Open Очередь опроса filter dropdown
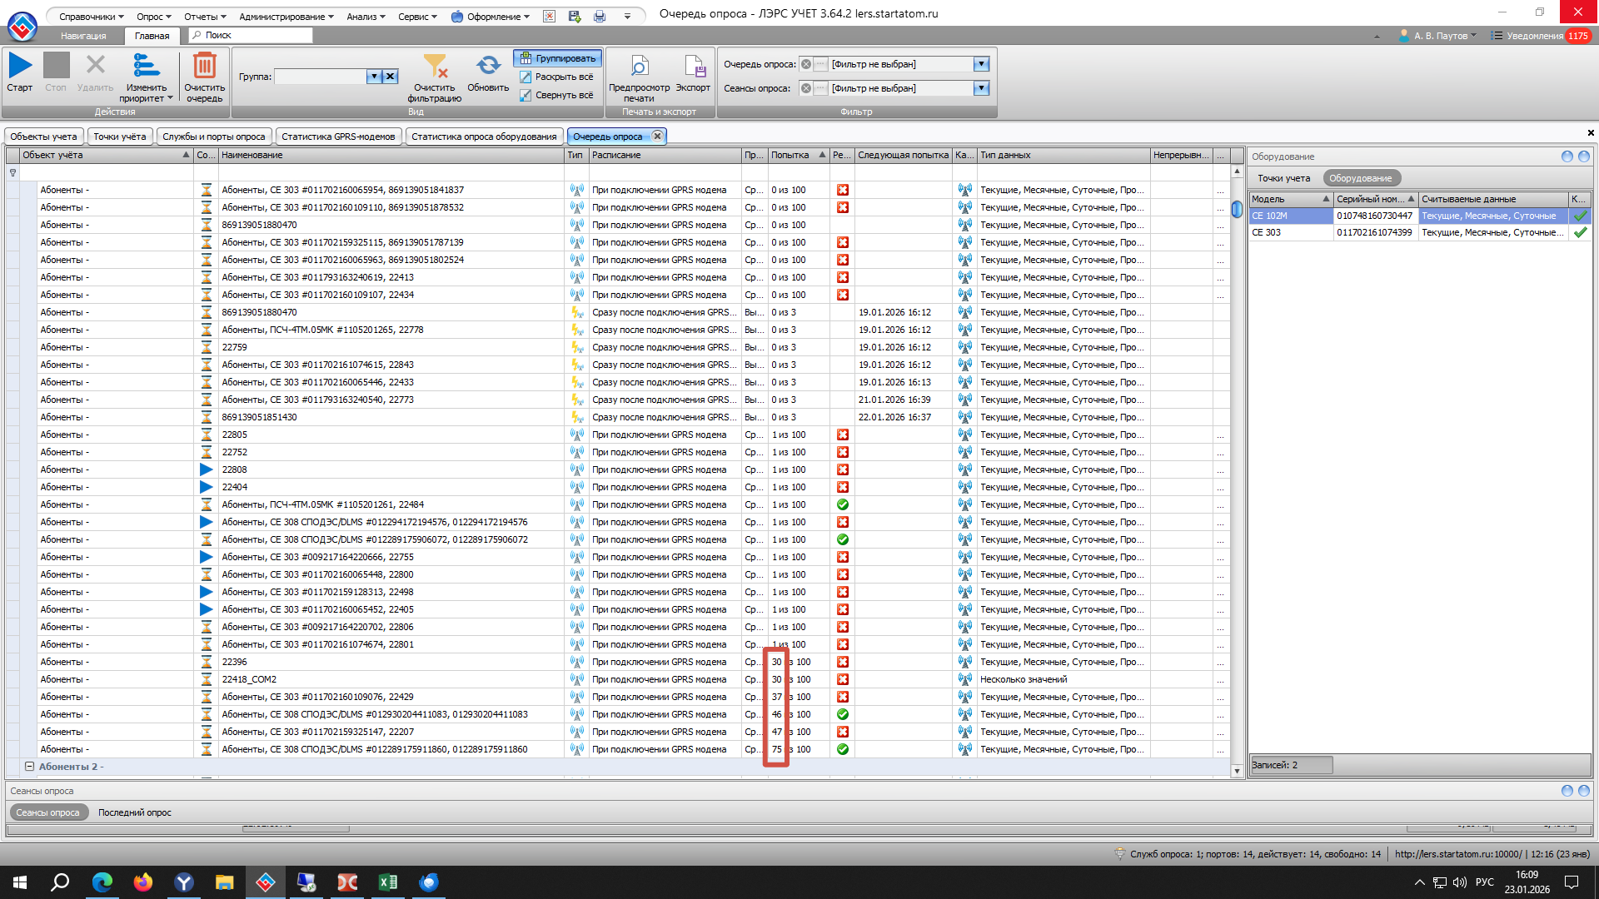Image resolution: width=1599 pixels, height=899 pixels. (981, 64)
